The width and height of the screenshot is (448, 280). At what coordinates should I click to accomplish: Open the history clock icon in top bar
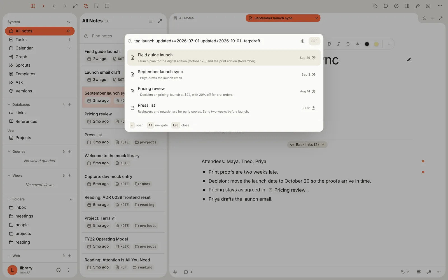coord(396,6)
